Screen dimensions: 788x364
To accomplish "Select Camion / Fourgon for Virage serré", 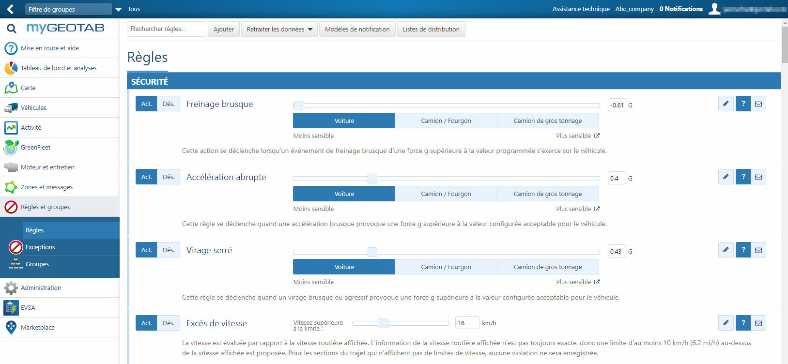I will coord(446,267).
